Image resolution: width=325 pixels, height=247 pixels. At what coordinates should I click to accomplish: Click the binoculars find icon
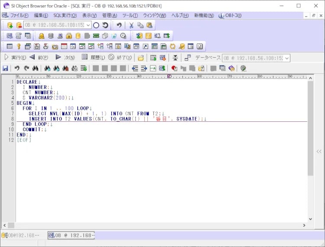(36, 68)
